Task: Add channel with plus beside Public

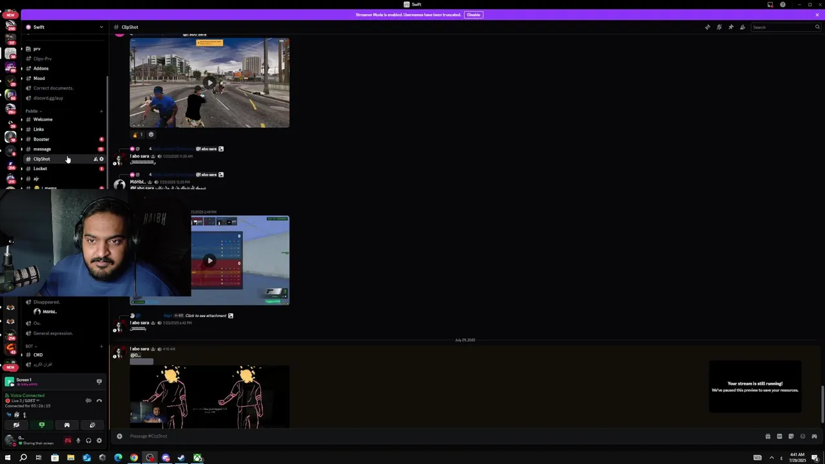Action: 101,111
